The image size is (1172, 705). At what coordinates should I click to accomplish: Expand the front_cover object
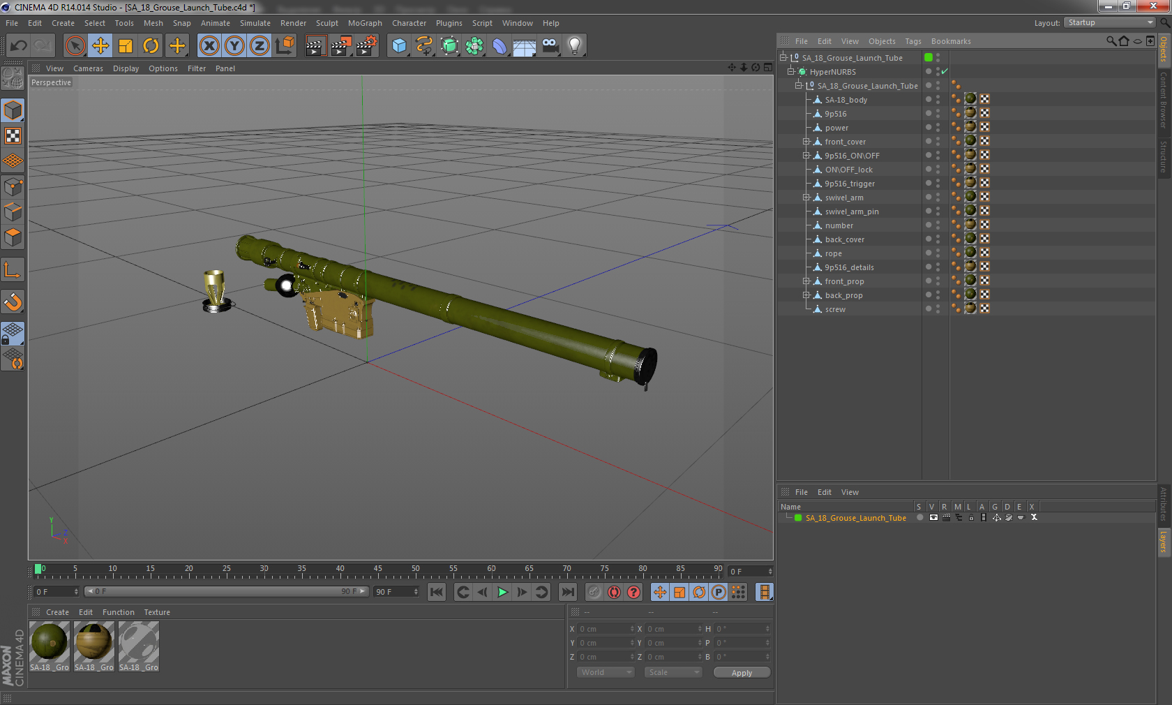[x=806, y=141]
